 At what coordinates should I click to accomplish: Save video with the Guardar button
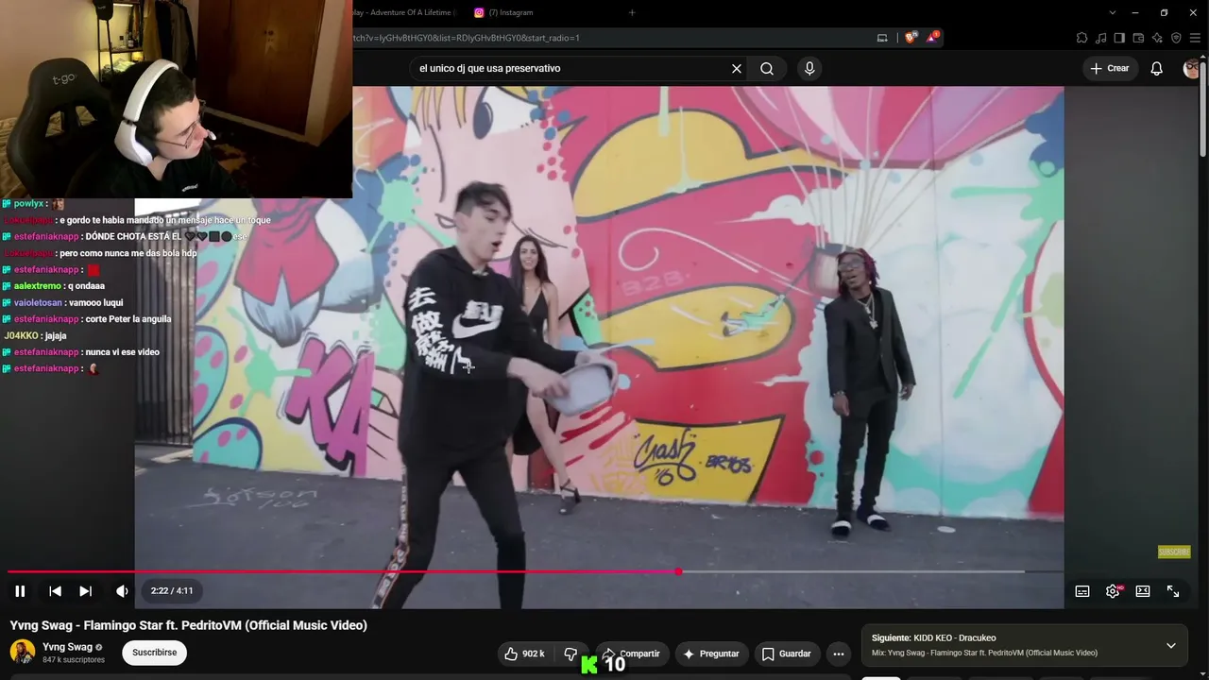coord(787,654)
